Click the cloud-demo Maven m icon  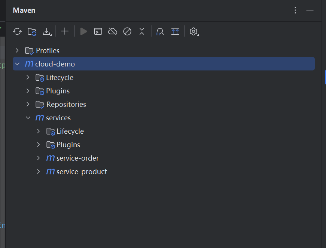[x=29, y=64]
